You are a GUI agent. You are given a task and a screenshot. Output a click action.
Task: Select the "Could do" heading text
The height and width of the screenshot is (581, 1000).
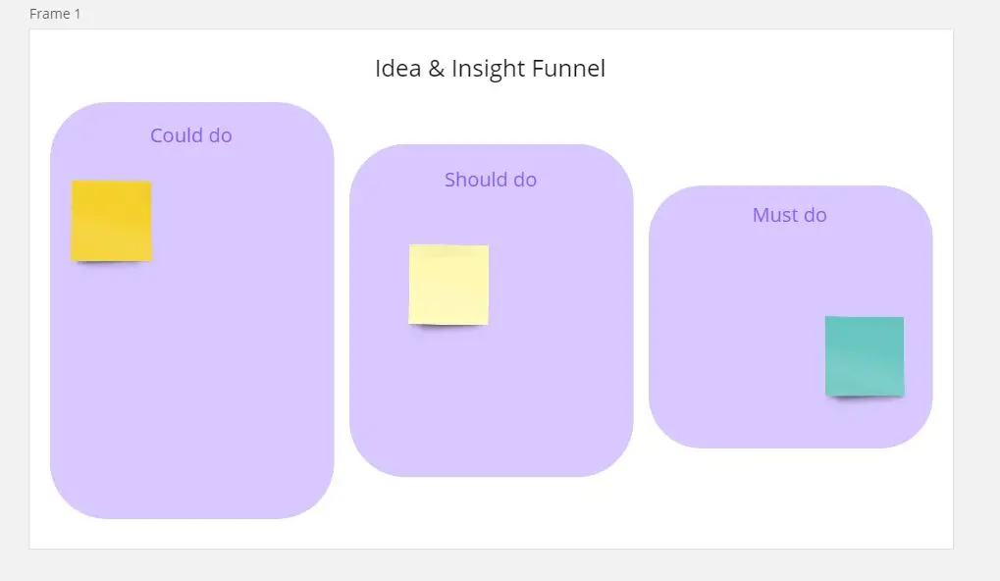tap(191, 135)
